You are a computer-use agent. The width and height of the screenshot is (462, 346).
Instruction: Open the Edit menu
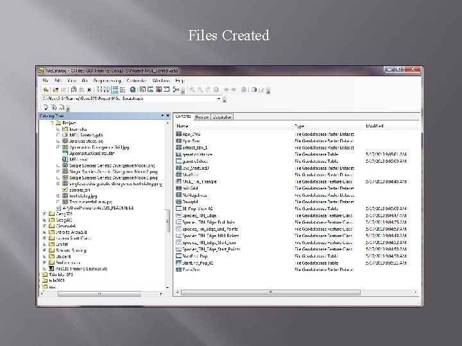(58, 81)
